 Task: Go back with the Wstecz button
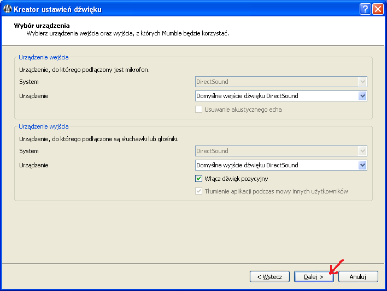pos(269,277)
